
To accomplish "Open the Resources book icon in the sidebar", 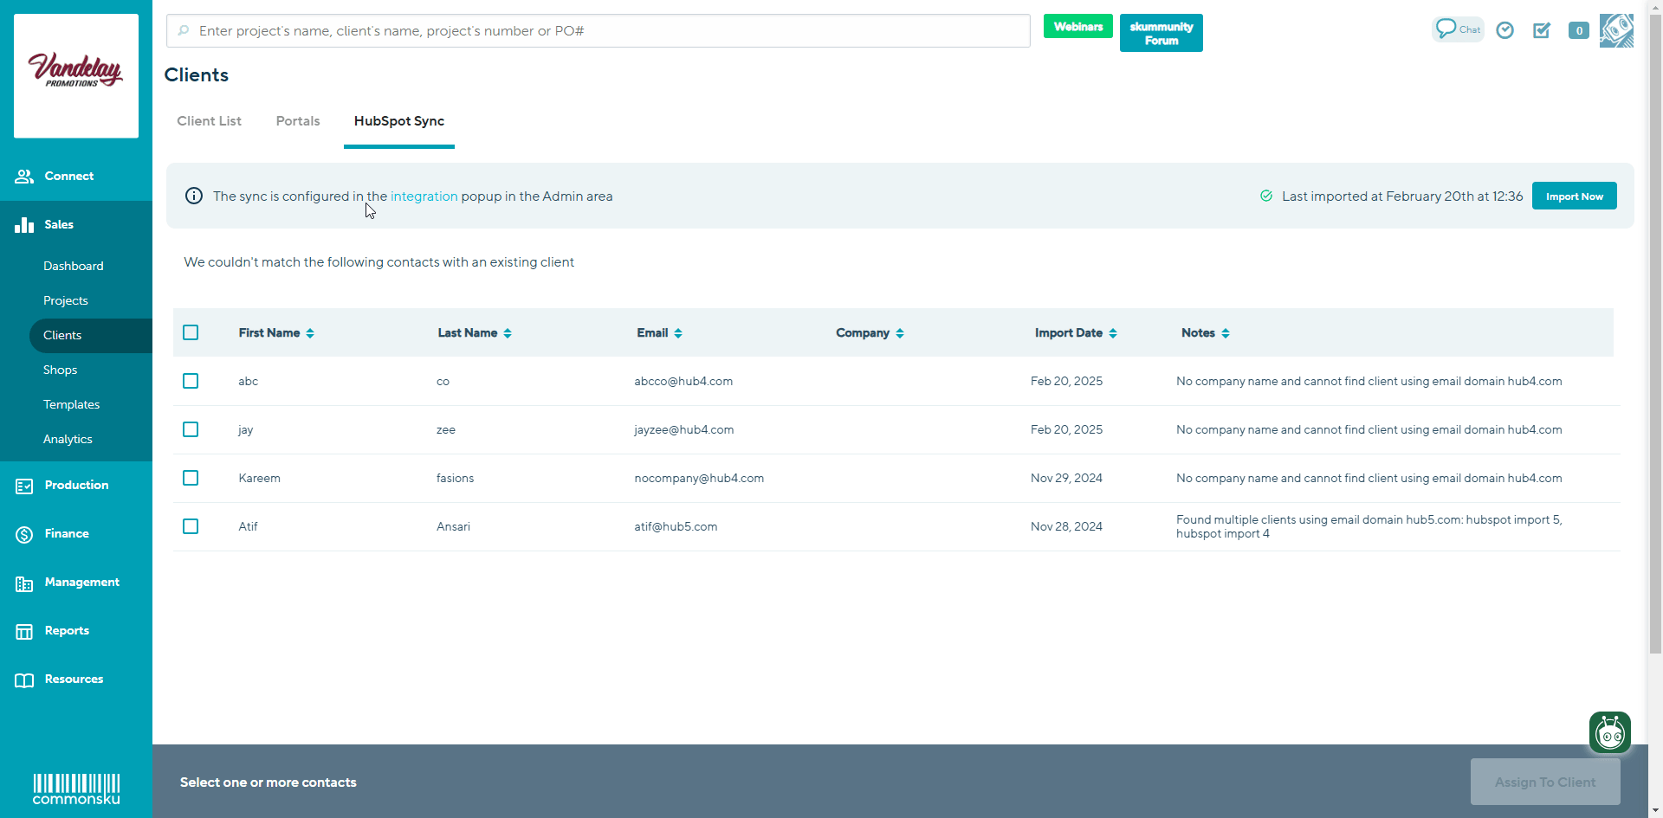I will [23, 680].
